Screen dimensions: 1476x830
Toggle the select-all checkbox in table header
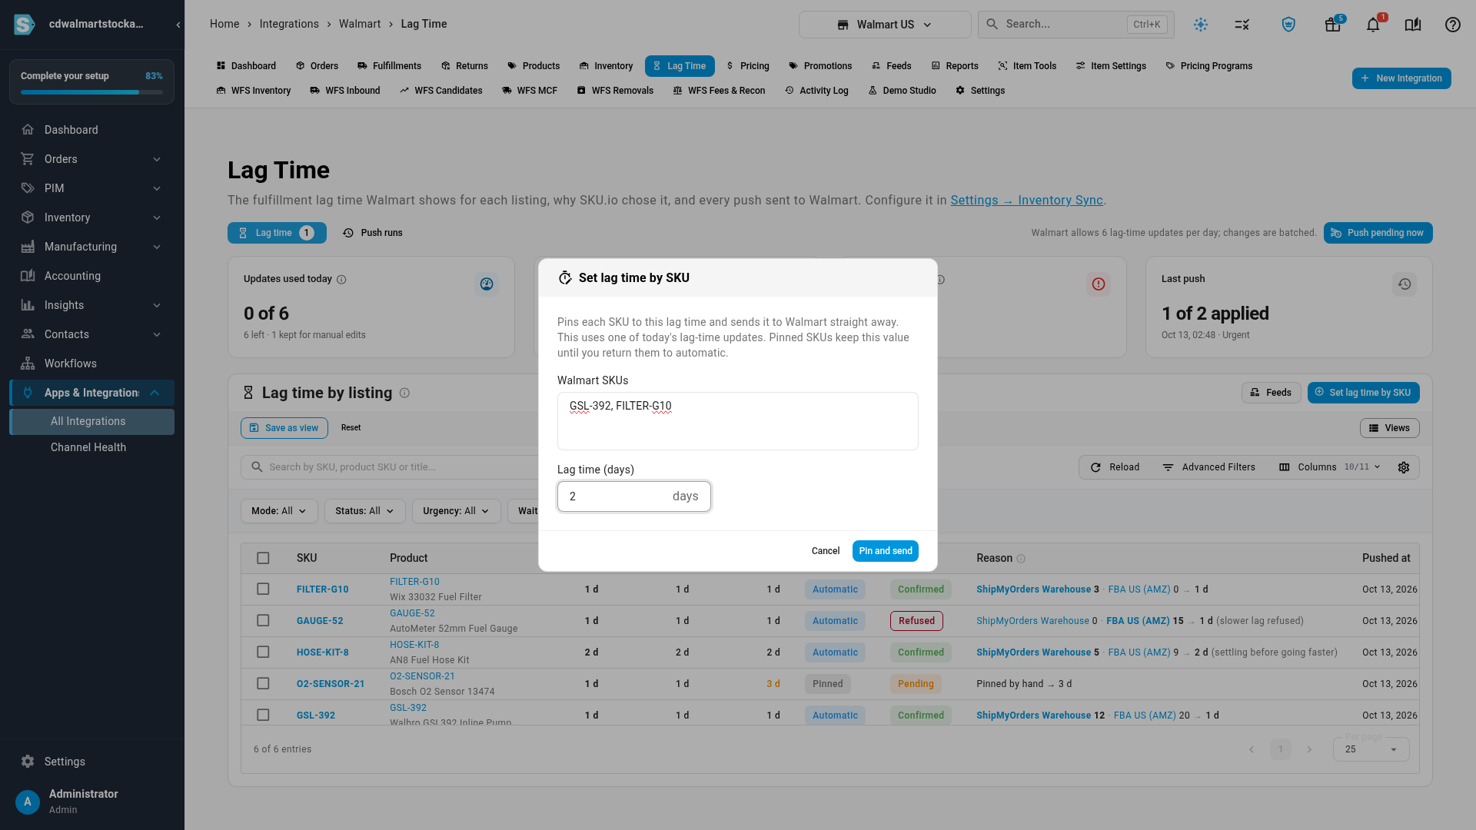[x=263, y=558]
